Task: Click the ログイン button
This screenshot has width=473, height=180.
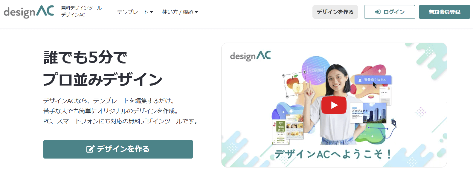Action: [x=390, y=12]
